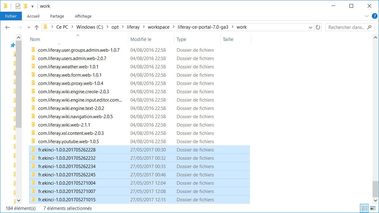The height and width of the screenshot is (213, 379).
Task: Open the Fichier menu tab
Action: tap(11, 16)
